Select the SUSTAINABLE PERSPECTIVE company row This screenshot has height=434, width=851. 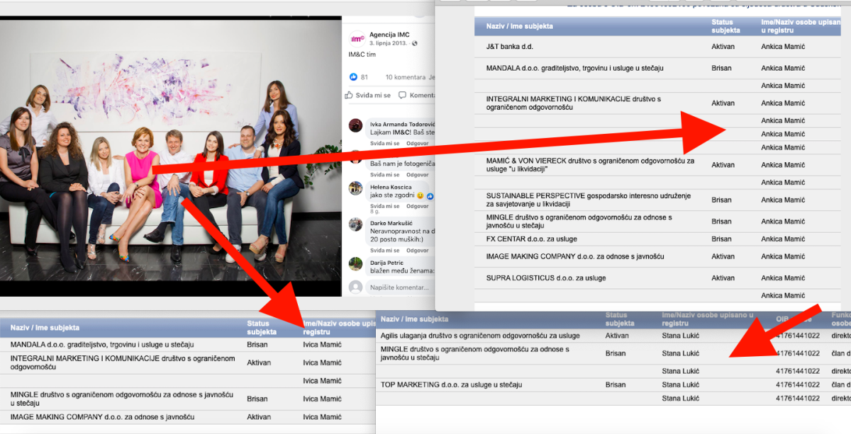pos(589,200)
